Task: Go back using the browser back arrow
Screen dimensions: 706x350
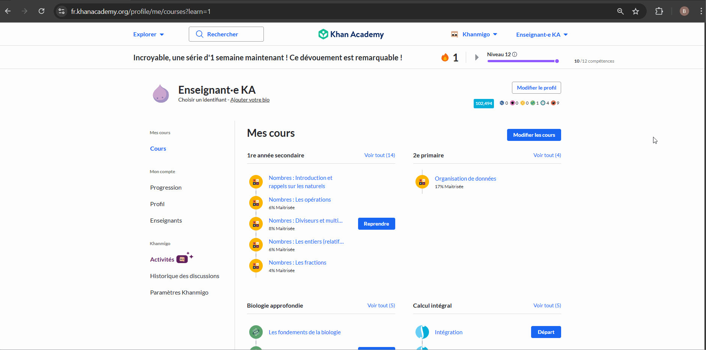Action: tap(8, 11)
